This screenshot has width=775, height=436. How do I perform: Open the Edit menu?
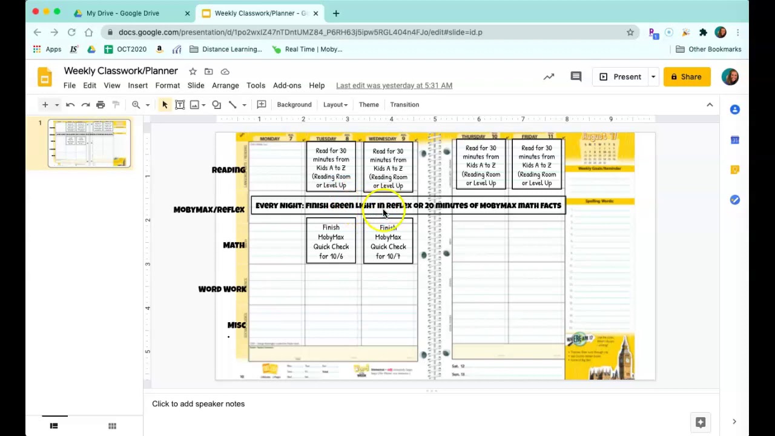point(90,85)
